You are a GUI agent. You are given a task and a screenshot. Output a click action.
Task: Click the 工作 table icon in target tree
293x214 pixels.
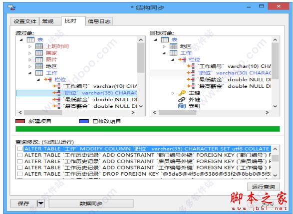pos(173,53)
